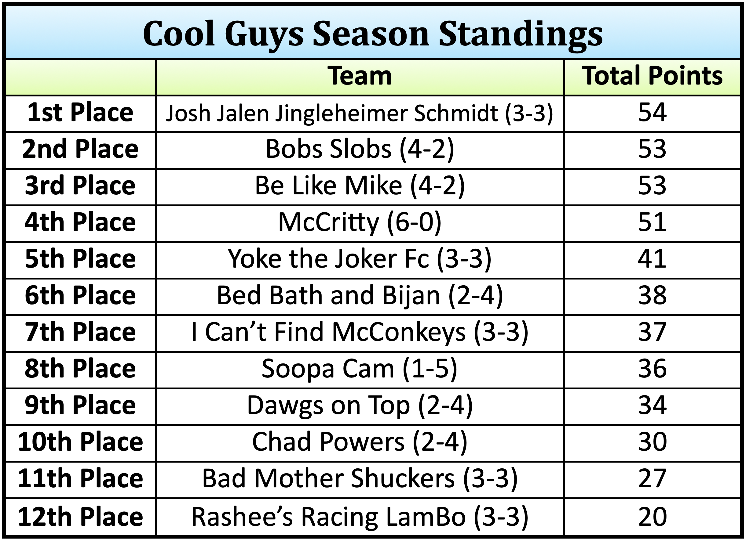
Task: Click the 54 total points cell
Action: tap(652, 113)
